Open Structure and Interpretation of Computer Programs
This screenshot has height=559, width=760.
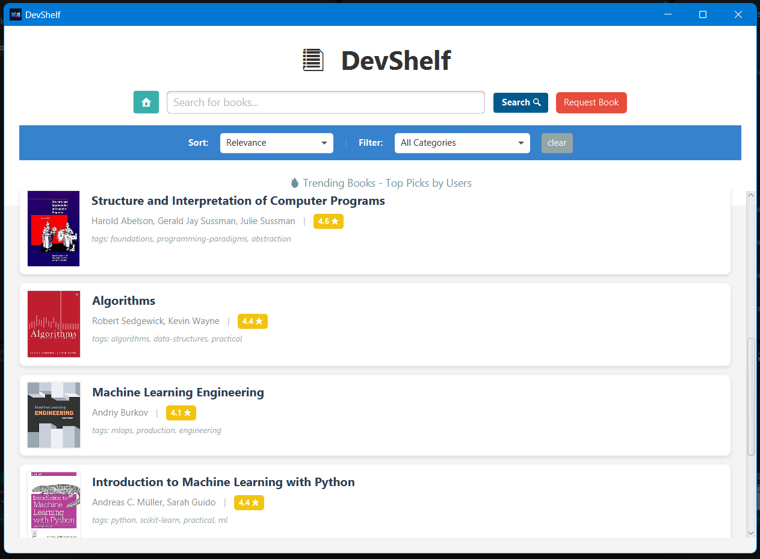pos(238,201)
